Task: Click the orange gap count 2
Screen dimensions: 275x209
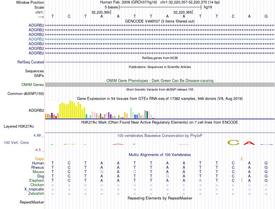Action: point(241,159)
